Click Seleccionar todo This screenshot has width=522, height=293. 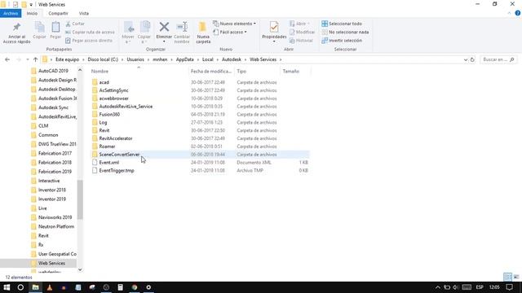[x=342, y=24]
